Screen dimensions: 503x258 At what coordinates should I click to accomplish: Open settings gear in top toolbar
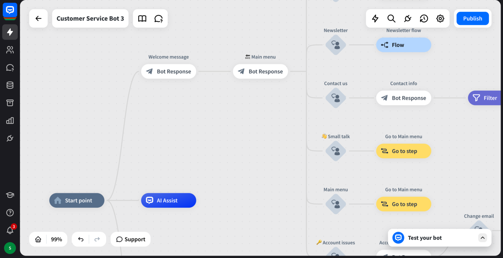pos(440,18)
